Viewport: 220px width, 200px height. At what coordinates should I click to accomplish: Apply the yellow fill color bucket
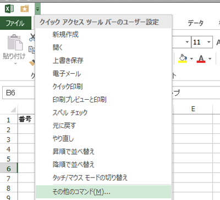pos(183,58)
